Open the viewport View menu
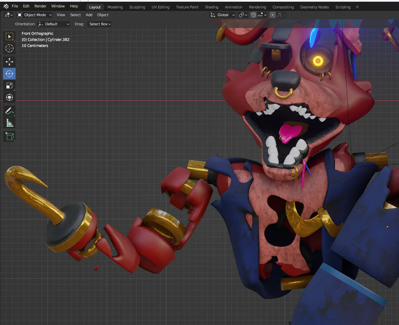The image size is (399, 325). coord(61,15)
